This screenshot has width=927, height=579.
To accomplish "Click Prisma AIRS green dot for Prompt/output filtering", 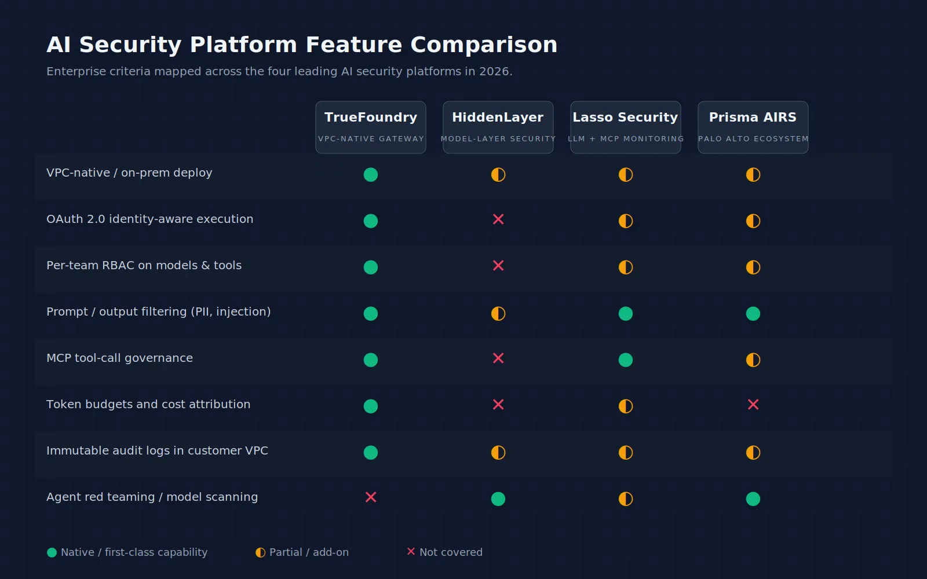I will pyautogui.click(x=753, y=313).
